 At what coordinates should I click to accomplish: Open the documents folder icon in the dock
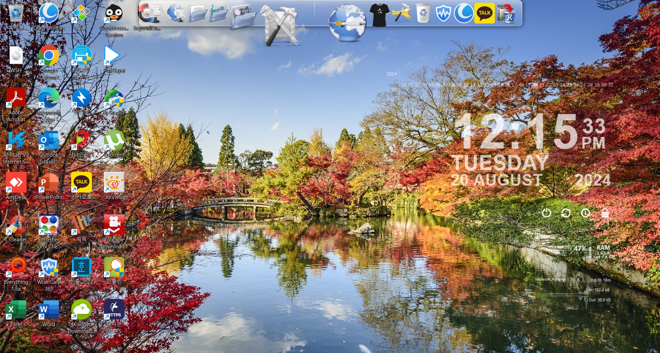tap(198, 13)
